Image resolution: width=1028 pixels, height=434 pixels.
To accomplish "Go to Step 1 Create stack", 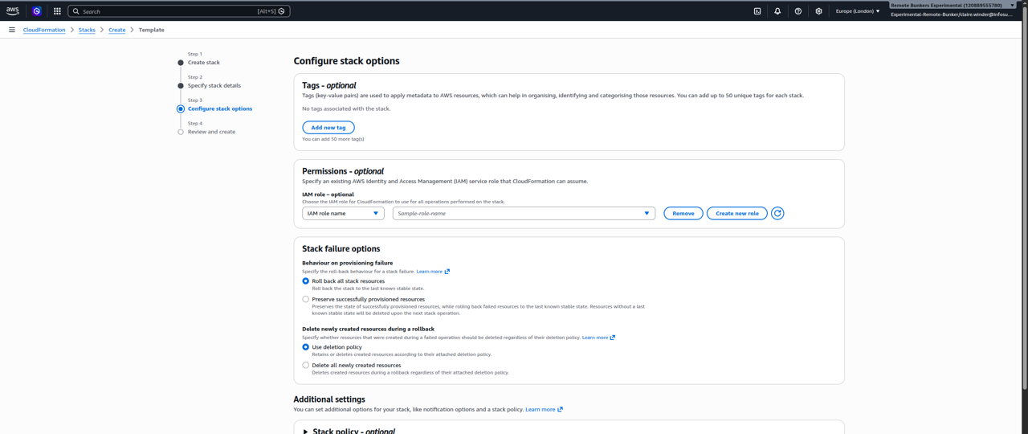I will point(204,62).
